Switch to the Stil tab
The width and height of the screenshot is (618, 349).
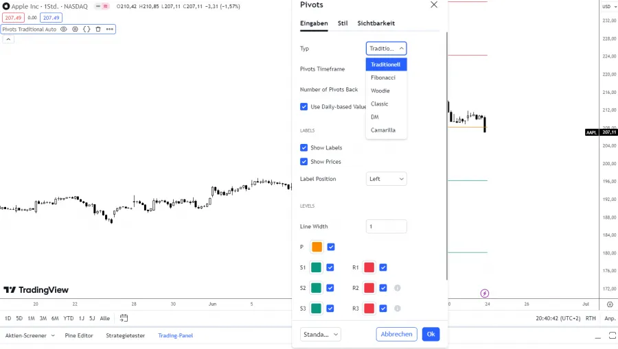tap(343, 23)
